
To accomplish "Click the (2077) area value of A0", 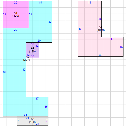I will [x=27, y=60].
